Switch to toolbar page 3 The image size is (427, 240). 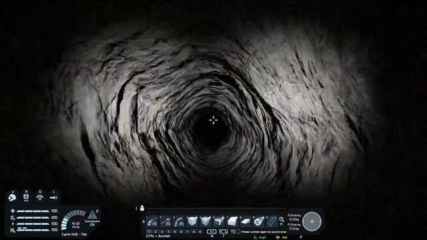click(x=162, y=232)
